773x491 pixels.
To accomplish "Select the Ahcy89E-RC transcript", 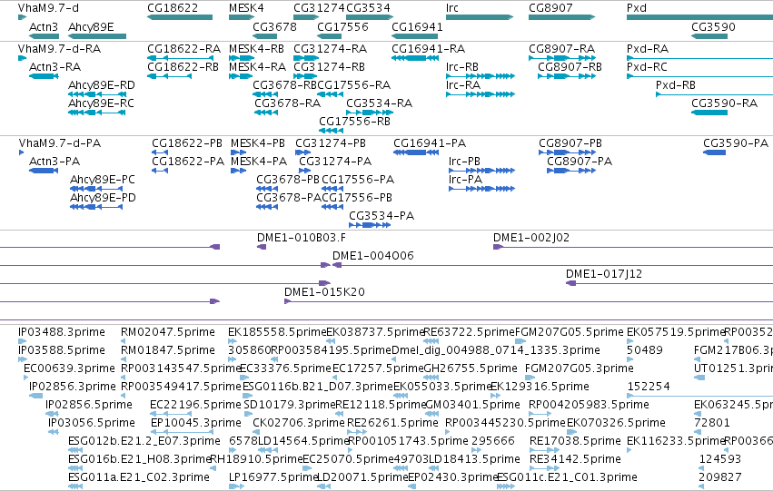I will pos(97,113).
